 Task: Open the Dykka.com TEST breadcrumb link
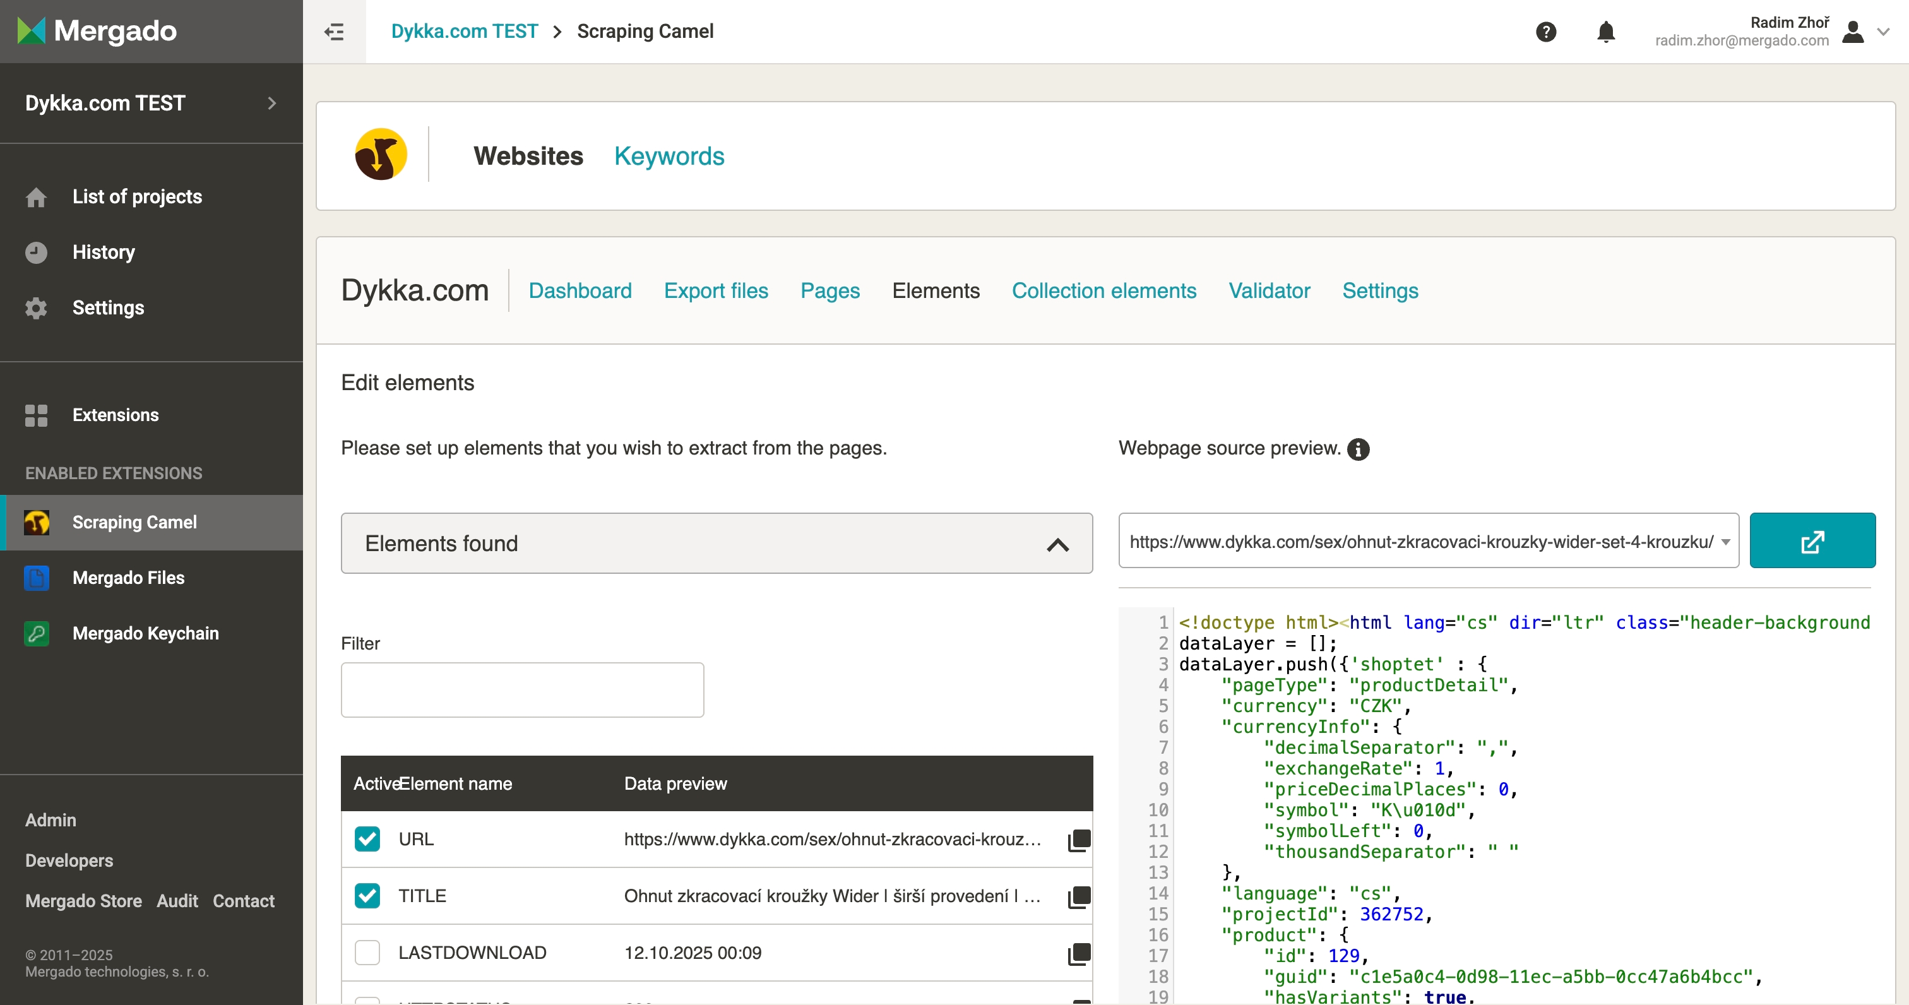pos(464,31)
